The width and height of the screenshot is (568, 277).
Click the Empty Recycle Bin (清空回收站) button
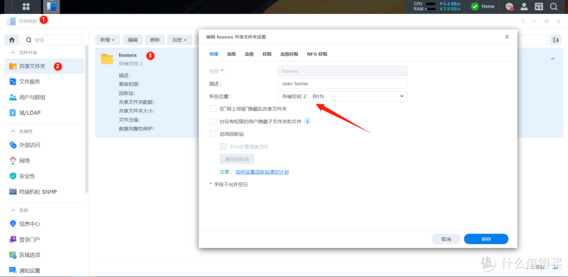click(237, 159)
